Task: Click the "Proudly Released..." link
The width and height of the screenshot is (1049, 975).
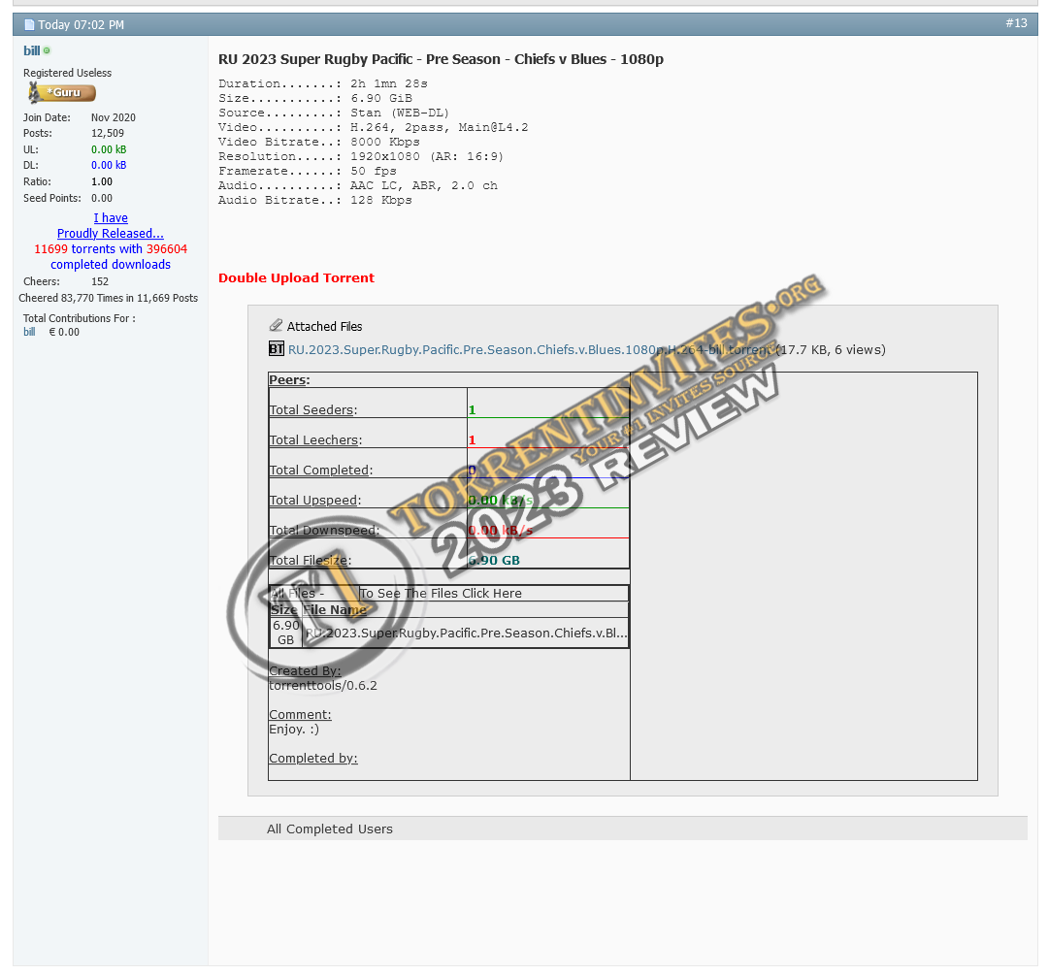Action: [110, 234]
